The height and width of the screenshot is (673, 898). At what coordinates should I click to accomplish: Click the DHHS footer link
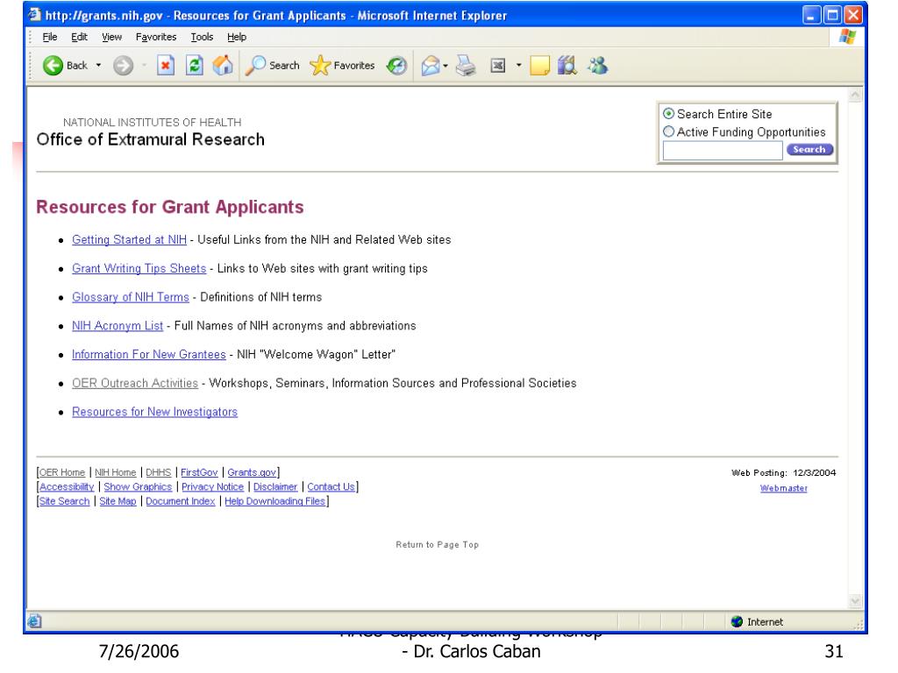pyautogui.click(x=158, y=472)
